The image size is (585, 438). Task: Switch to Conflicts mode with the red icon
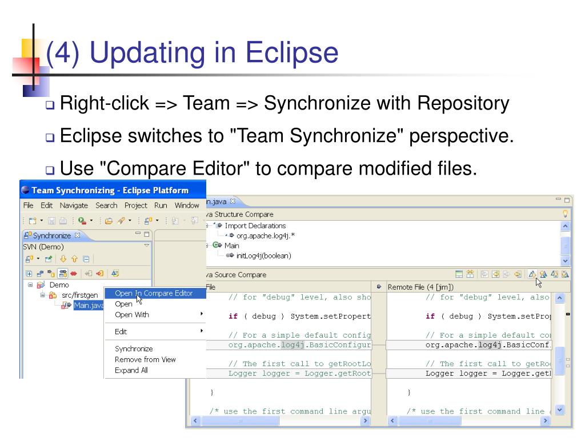pos(74,274)
